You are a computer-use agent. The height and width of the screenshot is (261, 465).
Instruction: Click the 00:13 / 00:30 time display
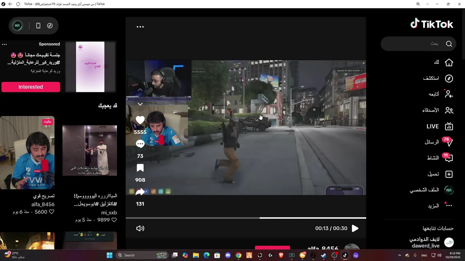click(x=331, y=228)
